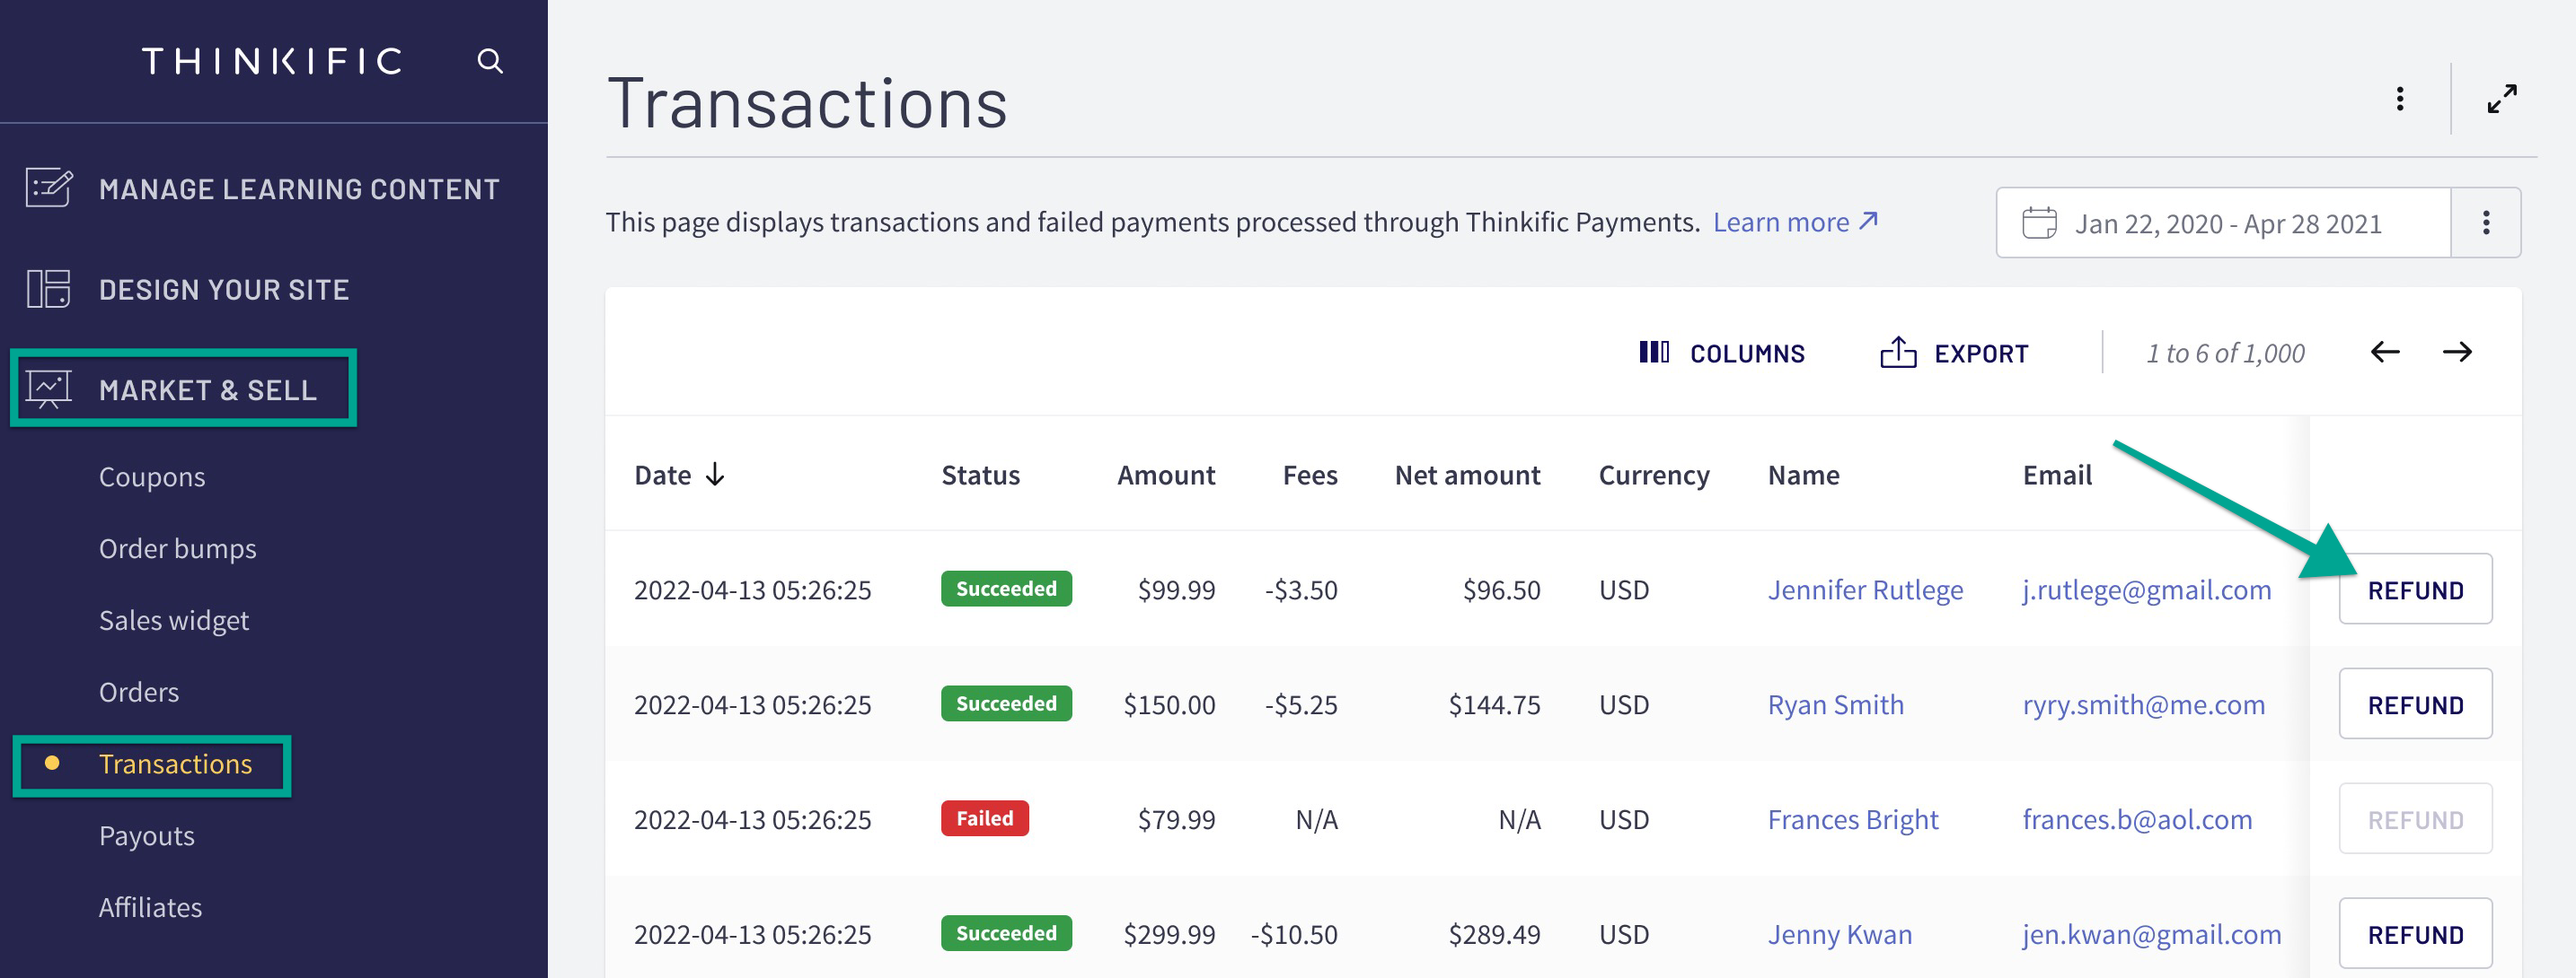2576x978 pixels.
Task: Open the Columns selector
Action: pos(1722,354)
